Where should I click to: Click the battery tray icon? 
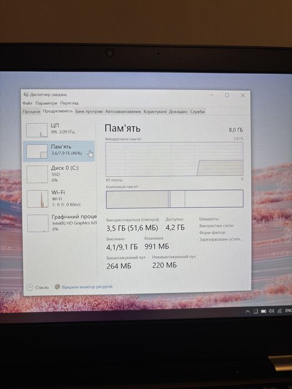(x=264, y=311)
